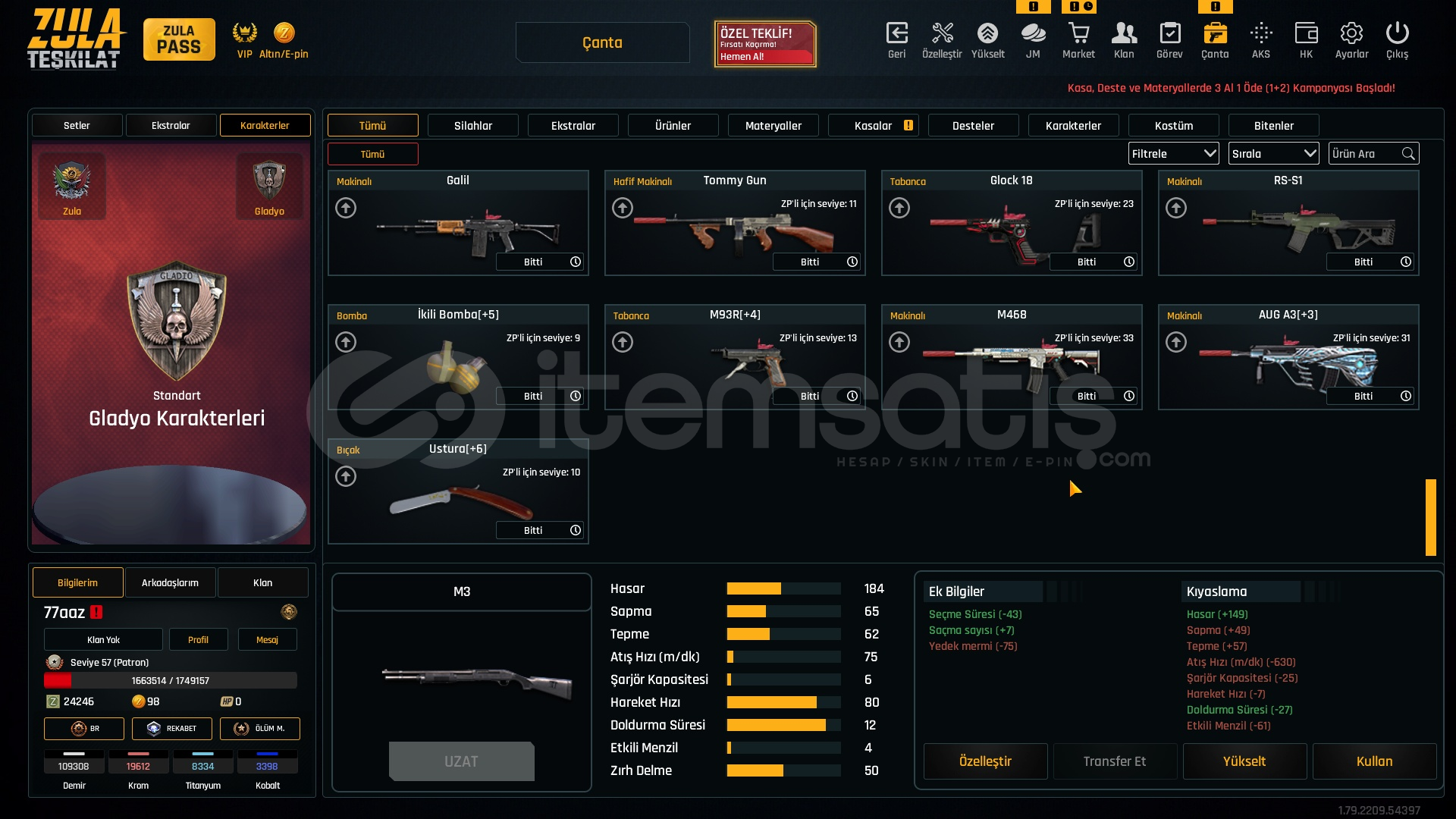Open the Kasalar category tab
The image size is (1456, 819).
pos(873,125)
